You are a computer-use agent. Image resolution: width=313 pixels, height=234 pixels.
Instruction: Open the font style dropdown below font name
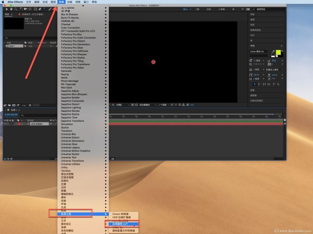pos(260,56)
